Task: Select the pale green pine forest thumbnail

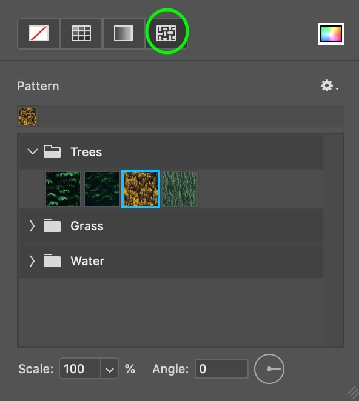Action: (180, 189)
